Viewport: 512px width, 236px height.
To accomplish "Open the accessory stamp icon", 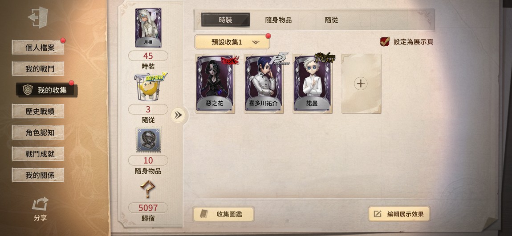I will click(149, 140).
